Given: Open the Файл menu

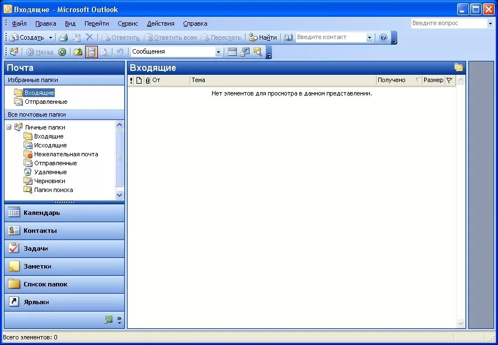Looking at the screenshot, I should click(x=19, y=23).
